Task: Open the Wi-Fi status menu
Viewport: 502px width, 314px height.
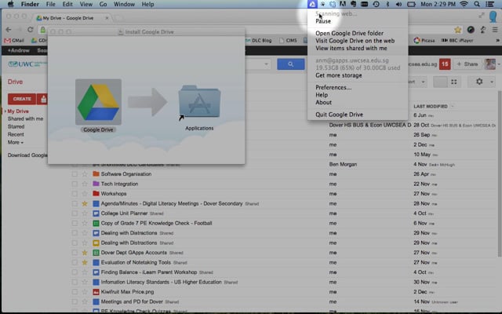Action: [x=464, y=4]
